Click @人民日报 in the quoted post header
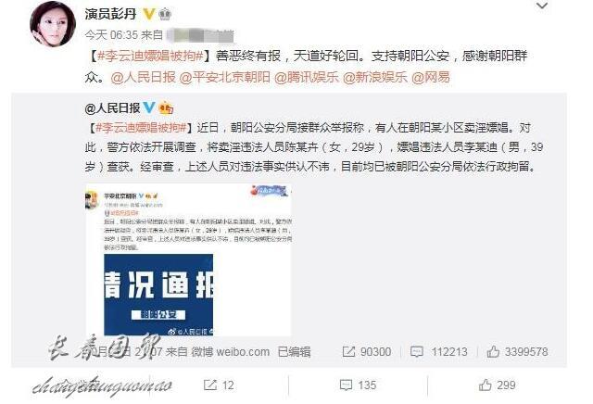This screenshot has height=404, width=593. coord(112,108)
